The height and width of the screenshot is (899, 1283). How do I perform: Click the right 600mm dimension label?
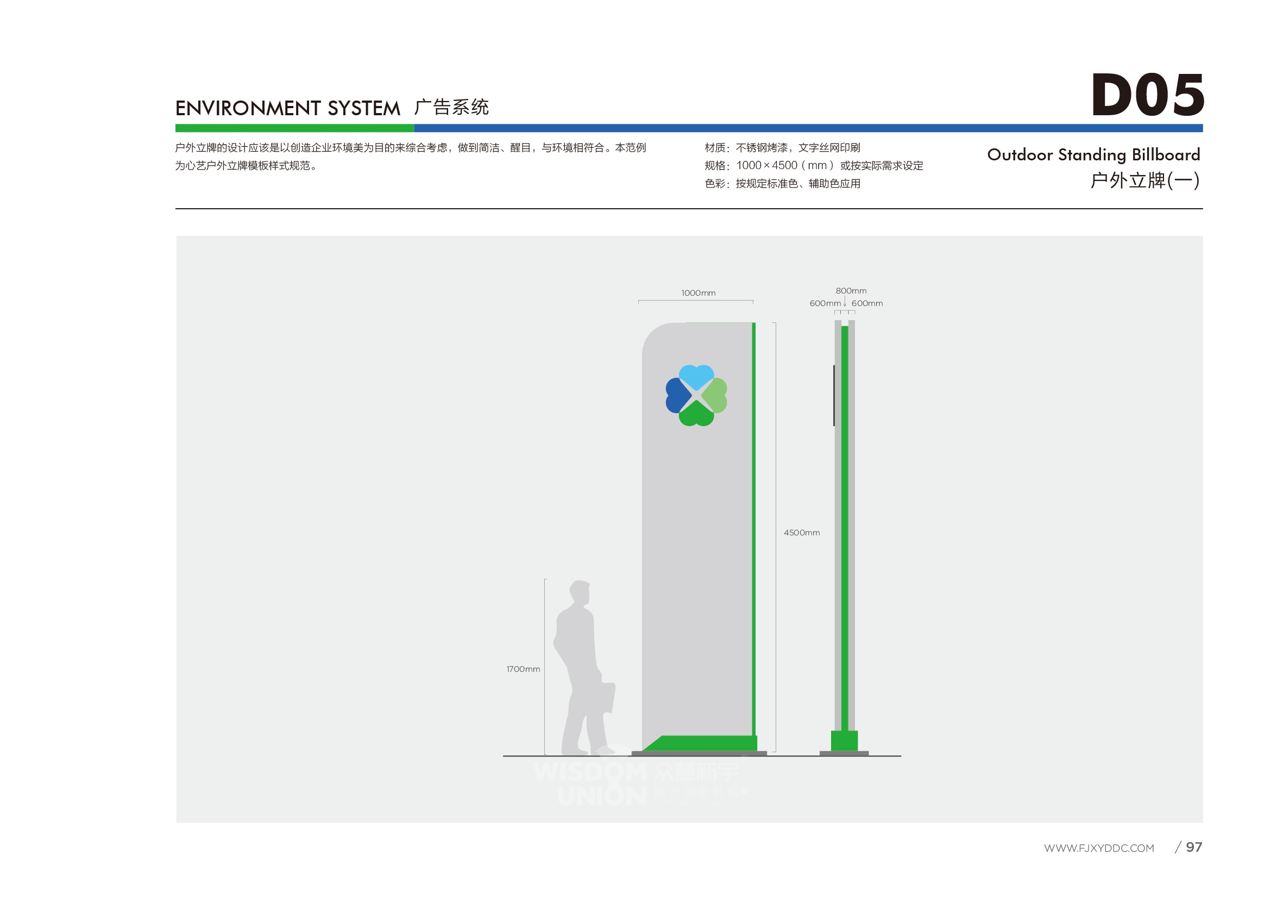coord(867,303)
